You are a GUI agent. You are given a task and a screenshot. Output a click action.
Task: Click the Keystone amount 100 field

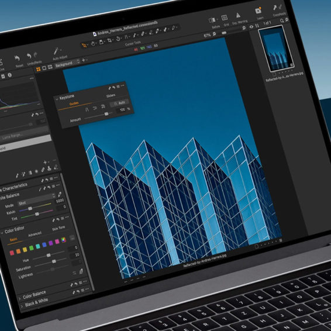122,109
